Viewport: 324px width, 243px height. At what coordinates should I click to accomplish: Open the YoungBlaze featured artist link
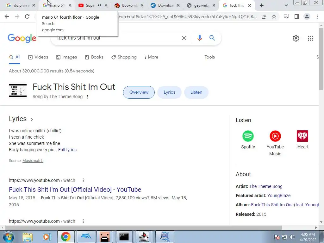click(279, 196)
